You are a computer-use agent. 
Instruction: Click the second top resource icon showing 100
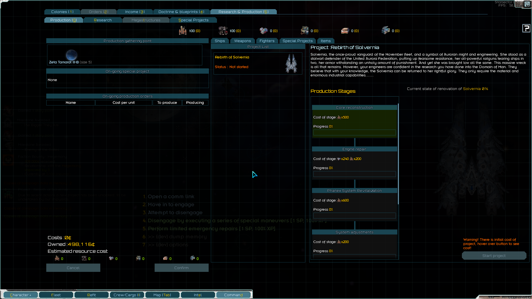(223, 30)
